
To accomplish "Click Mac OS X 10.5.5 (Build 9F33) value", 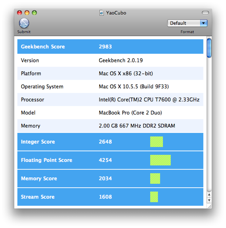I will tap(134, 87).
